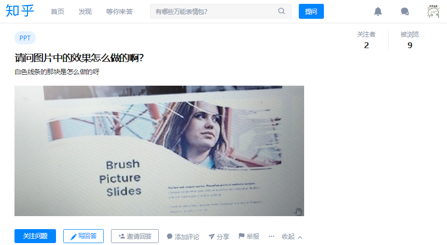Screen dimensions: 447x245
Task: Click the blue 提问 button
Action: coord(311,12)
